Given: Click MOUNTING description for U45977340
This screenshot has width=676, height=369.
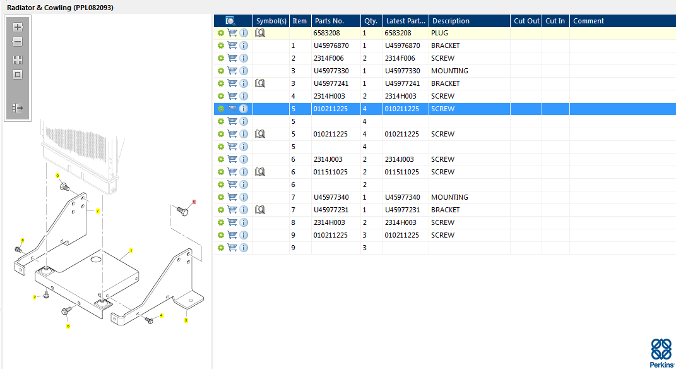Looking at the screenshot, I should point(470,197).
